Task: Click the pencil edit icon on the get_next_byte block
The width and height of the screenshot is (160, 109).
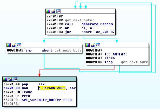Action: click(53, 11)
